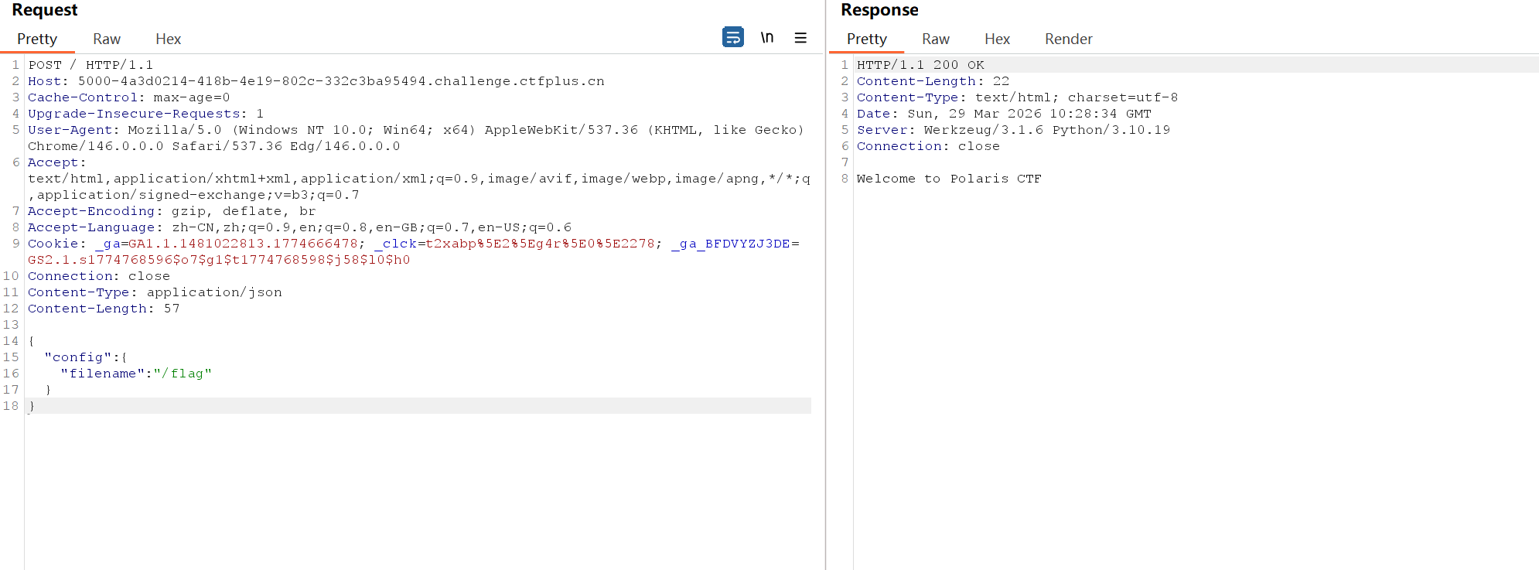Click the "/flag" filename value in the JSON body
Viewport: 1539px width, 570px height.
tap(183, 374)
